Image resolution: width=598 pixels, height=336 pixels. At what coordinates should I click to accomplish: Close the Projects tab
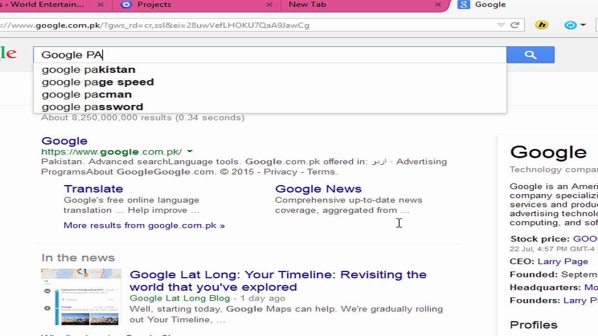pyautogui.click(x=269, y=5)
